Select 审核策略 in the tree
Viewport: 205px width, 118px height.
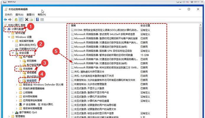pos(32,73)
